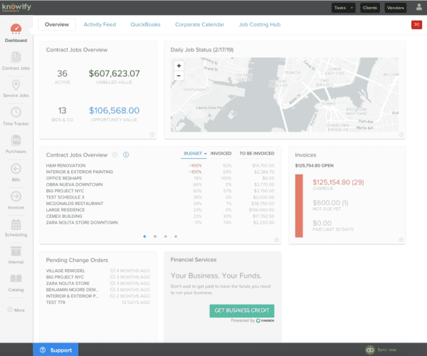Switch to the Activity Feed tab
427x356 pixels.
pyautogui.click(x=100, y=24)
